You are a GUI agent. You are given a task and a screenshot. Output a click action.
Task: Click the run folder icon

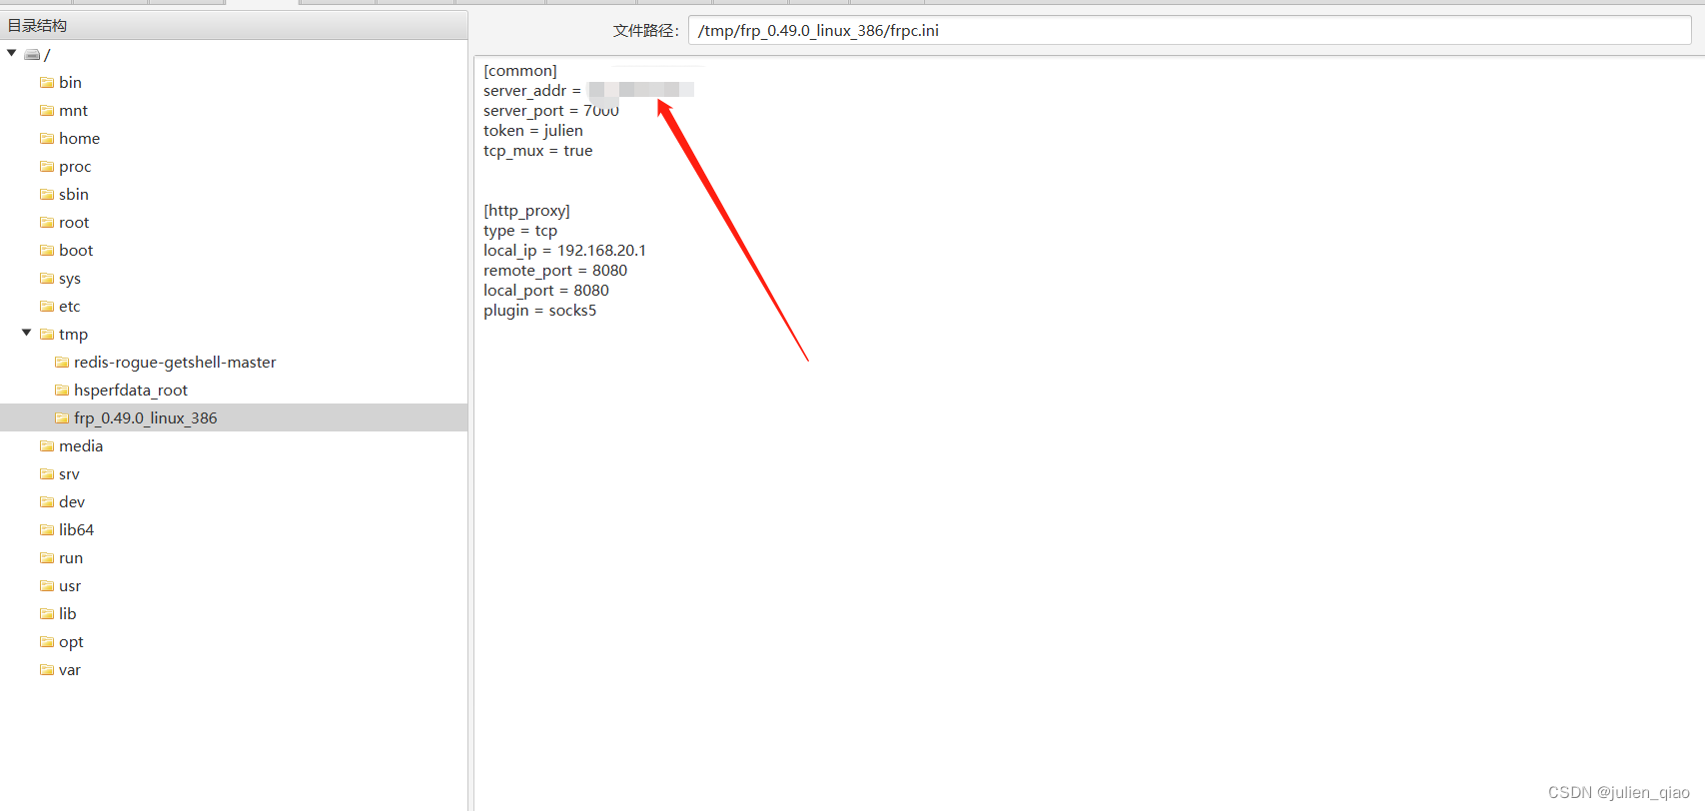pyautogui.click(x=47, y=558)
